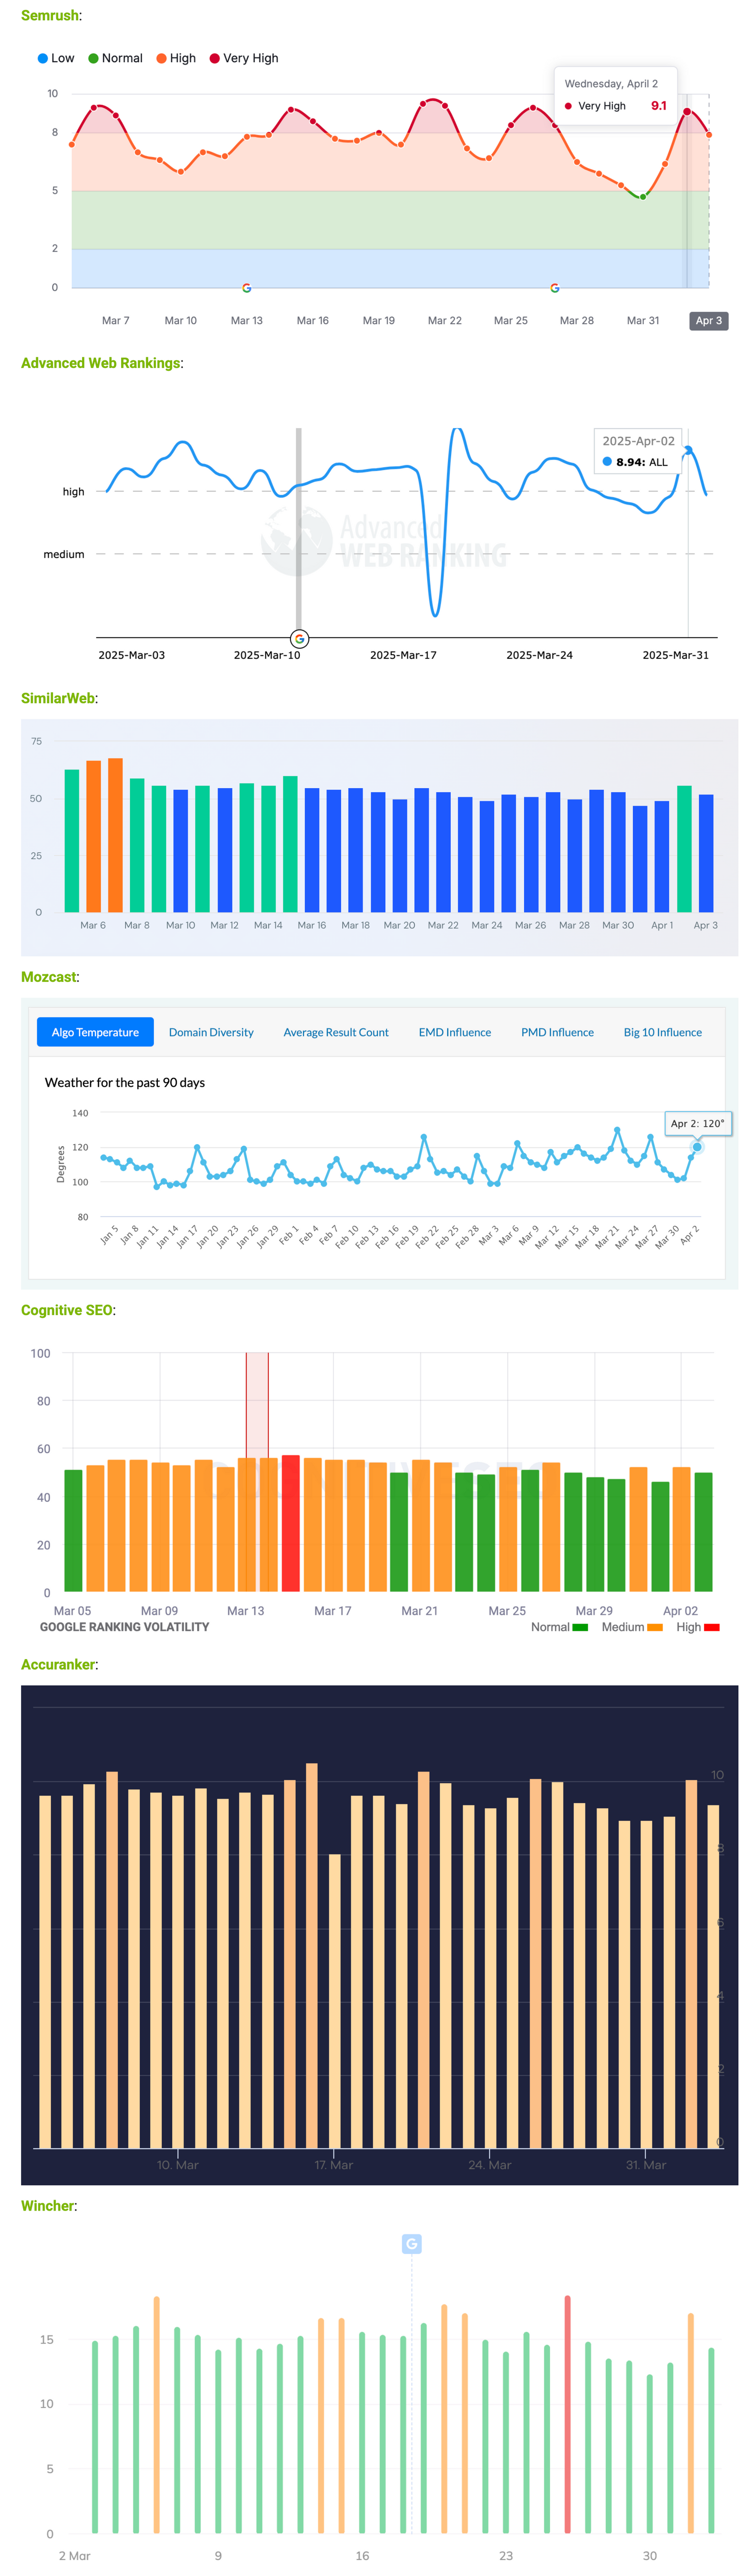This screenshot has width=750, height=2576.
Task: Click the 9.1 value in the Semrush tooltip
Action: tap(659, 105)
